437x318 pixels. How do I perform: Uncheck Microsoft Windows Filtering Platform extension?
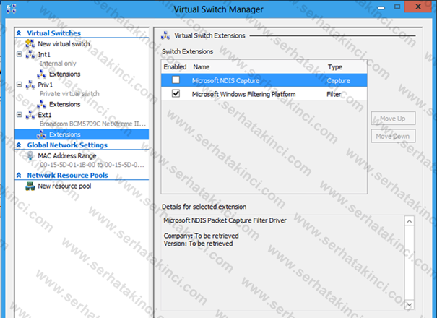coord(176,94)
